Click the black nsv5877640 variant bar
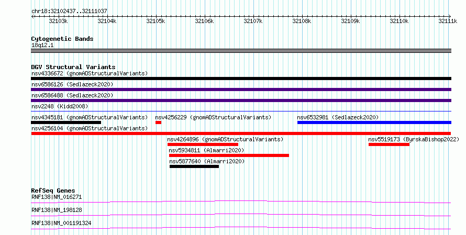This screenshot has height=235, width=466. tap(194, 166)
